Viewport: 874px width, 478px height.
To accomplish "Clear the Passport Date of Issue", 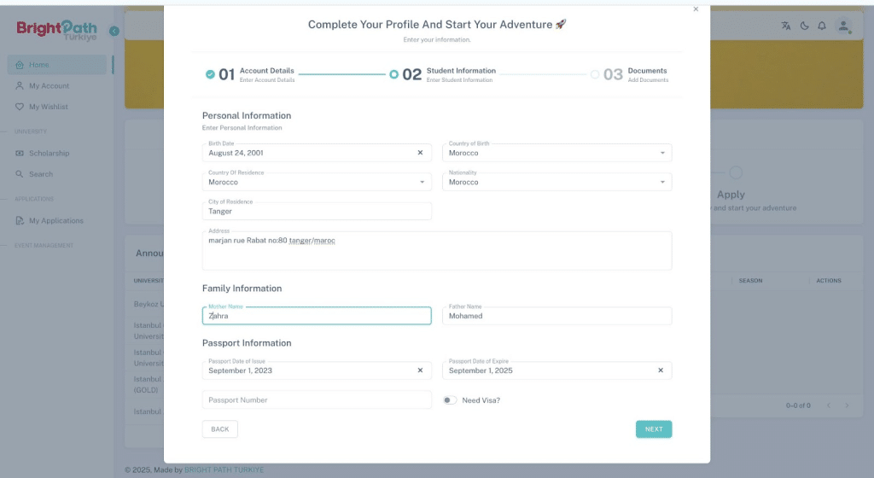I will [420, 370].
